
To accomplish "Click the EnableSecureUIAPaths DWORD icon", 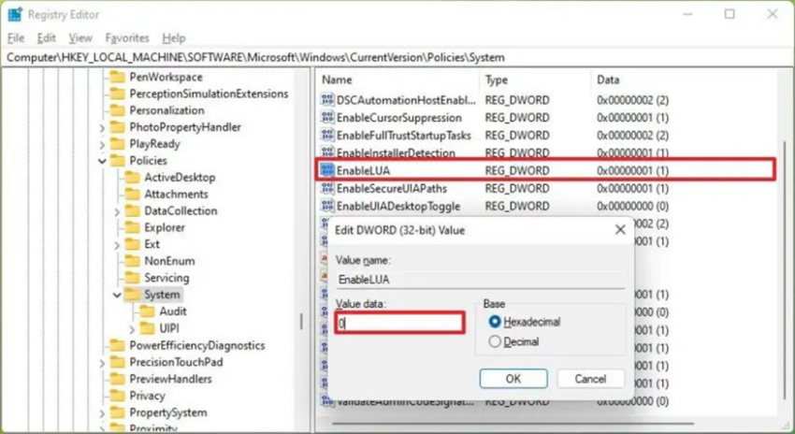I will 327,189.
